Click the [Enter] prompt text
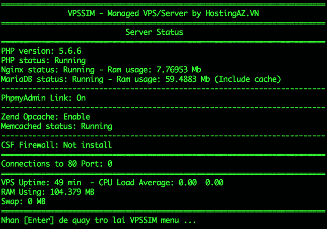 pyautogui.click(x=39, y=220)
